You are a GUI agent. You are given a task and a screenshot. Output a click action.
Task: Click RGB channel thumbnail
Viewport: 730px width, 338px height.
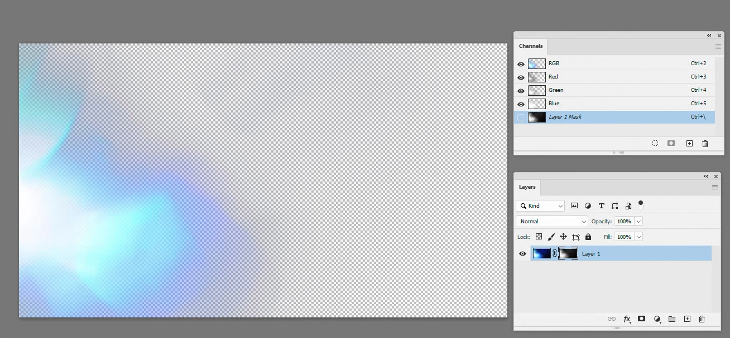coord(537,63)
